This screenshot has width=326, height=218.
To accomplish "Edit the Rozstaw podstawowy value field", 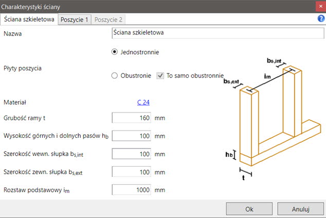I will pos(132,190).
